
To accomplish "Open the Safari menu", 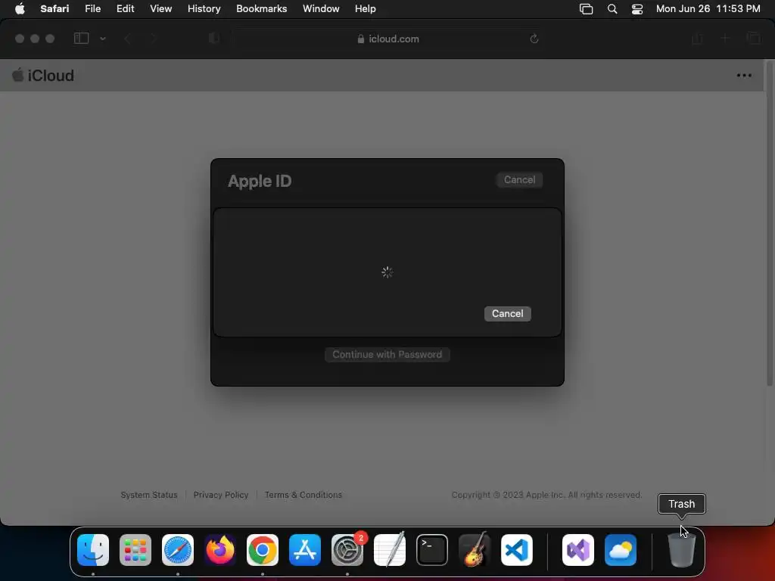I will tap(54, 9).
